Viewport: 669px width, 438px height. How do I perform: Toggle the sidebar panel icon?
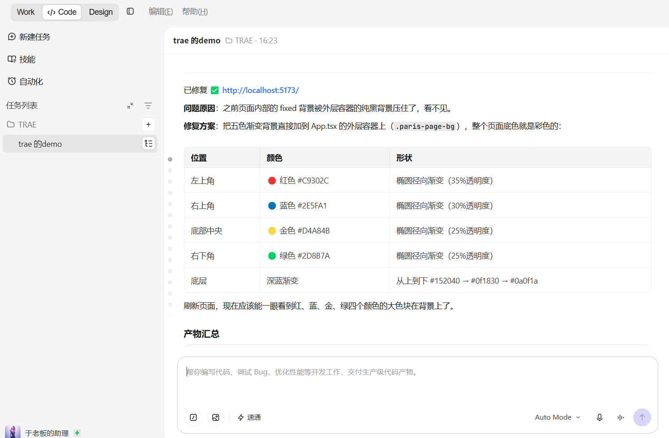(x=130, y=12)
